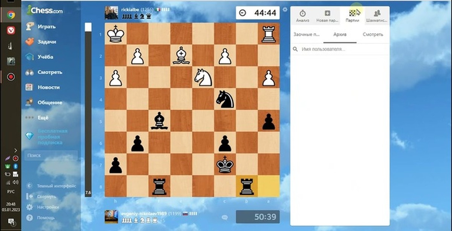
Task: Select the Архив sub-tab
Action: click(340, 35)
